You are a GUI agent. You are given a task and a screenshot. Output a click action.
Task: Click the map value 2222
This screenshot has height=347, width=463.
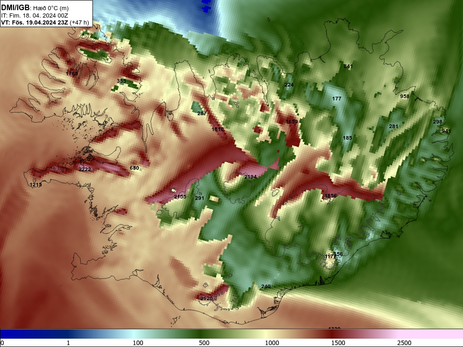tap(85, 169)
